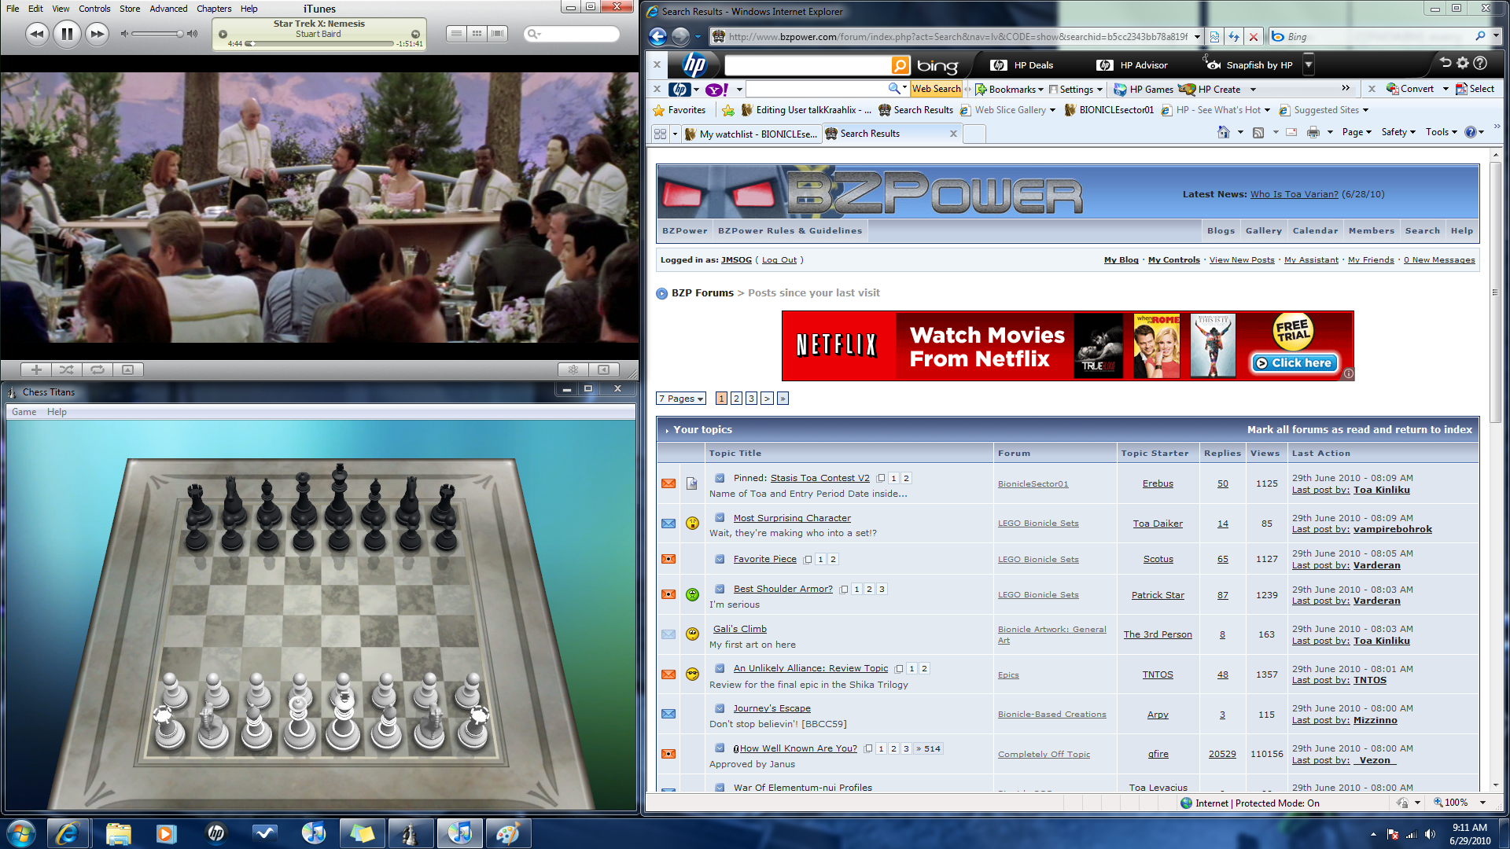1510x849 pixels.
Task: Open the Gali's Climb topic
Action: 739,629
